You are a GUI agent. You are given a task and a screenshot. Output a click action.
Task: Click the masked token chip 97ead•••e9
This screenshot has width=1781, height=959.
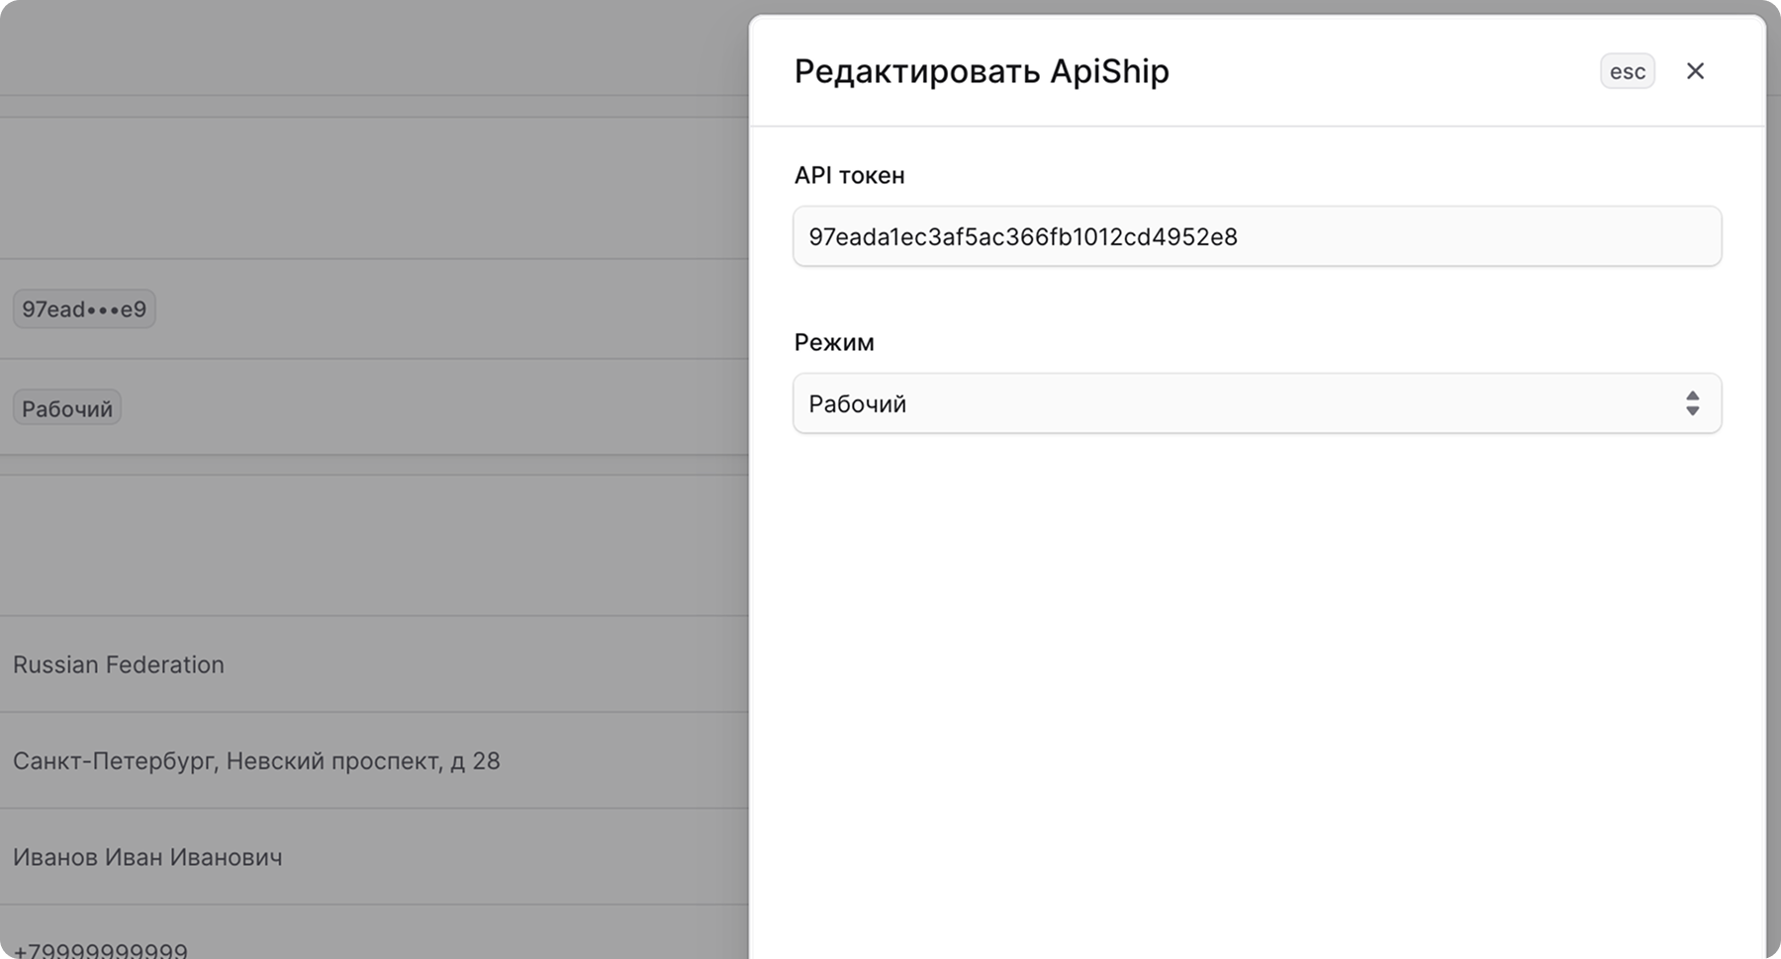click(84, 308)
